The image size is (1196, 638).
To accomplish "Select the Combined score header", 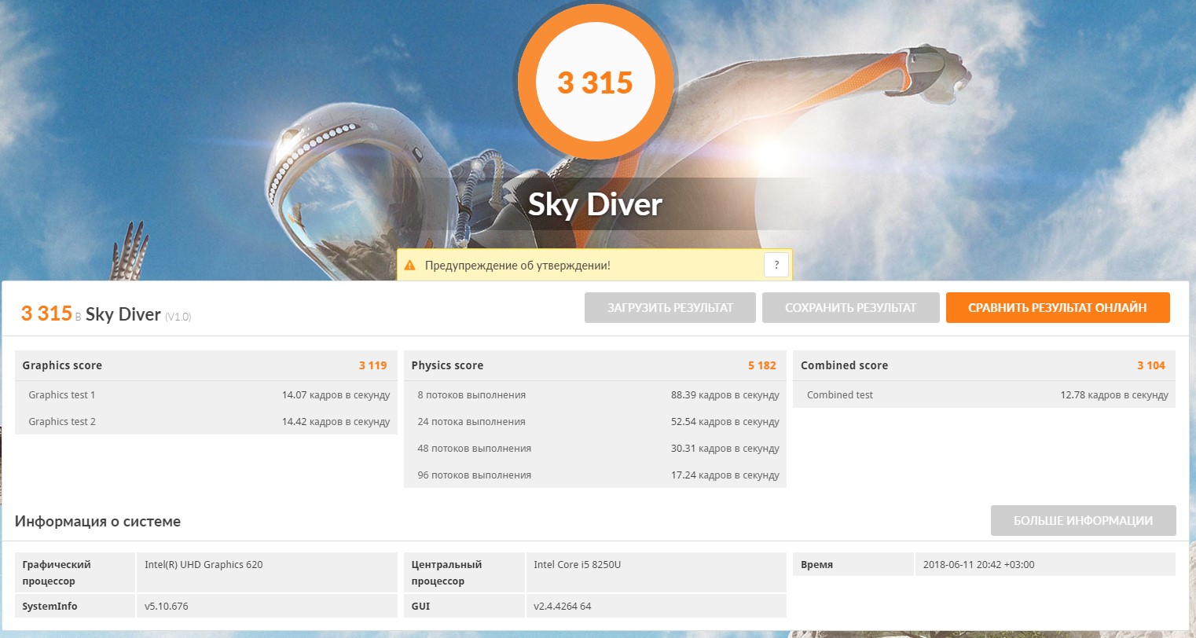I will [x=984, y=365].
